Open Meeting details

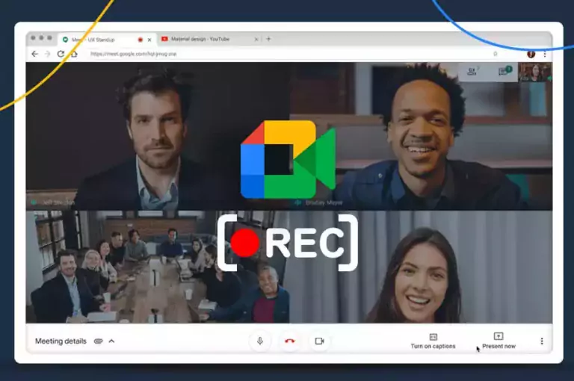[x=61, y=341]
